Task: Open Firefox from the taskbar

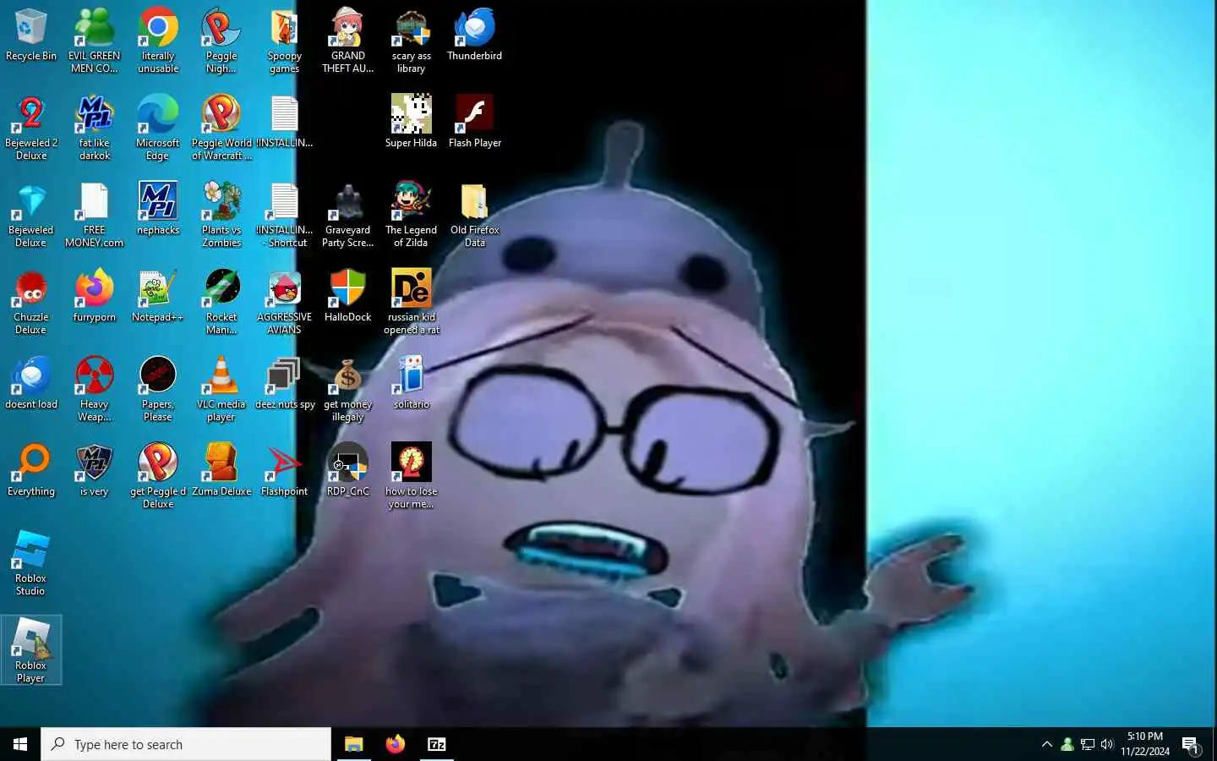Action: point(395,744)
